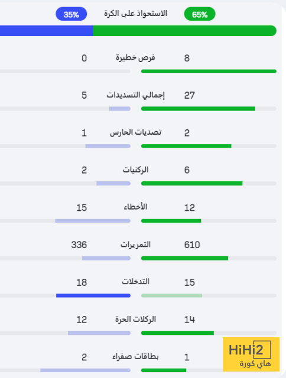Click the 610 passes value
The height and width of the screenshot is (378, 286).
click(x=192, y=245)
